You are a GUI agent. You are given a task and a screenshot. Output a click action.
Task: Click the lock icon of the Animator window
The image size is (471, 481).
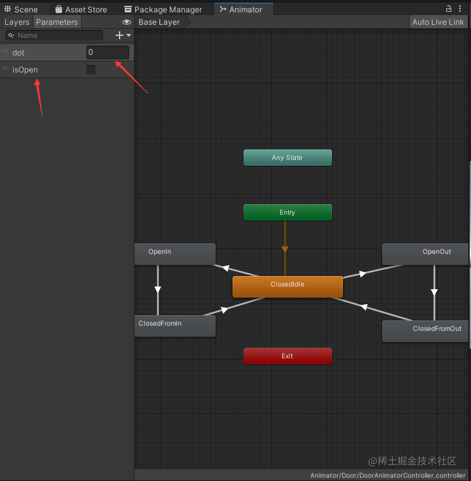click(x=449, y=8)
